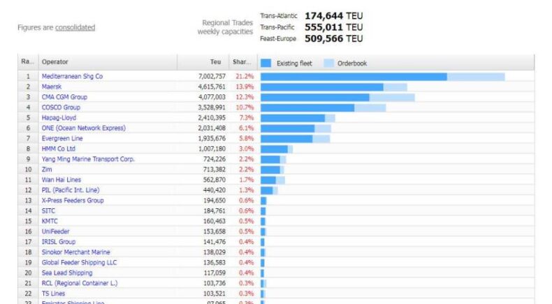Select CMA CGM Group operator
The image size is (552, 304).
64,97
